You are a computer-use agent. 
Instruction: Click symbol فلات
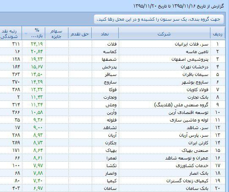point(112,44)
